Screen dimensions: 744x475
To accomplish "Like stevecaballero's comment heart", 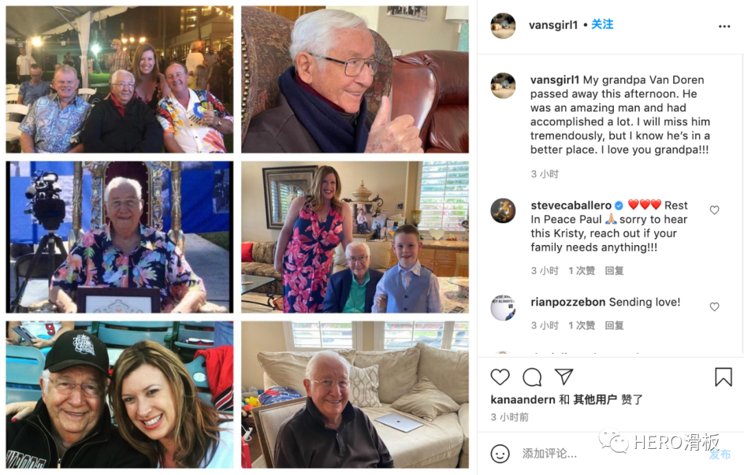I will click(714, 210).
